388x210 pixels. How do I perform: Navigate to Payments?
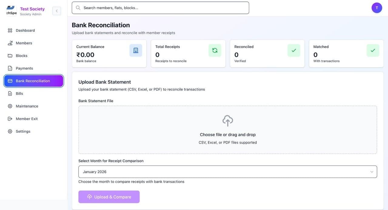point(34,68)
